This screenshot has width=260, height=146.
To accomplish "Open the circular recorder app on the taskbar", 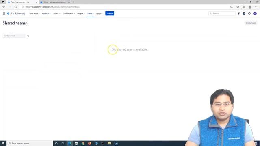I will 116,143.
